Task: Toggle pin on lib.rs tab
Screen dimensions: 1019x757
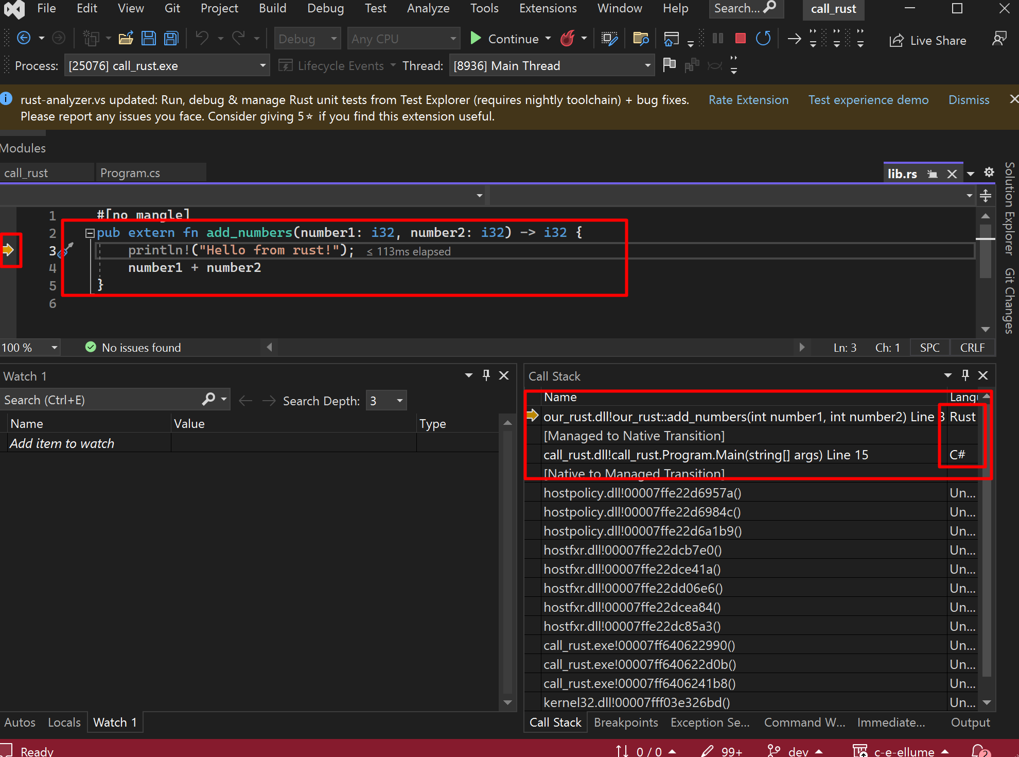Action: [932, 174]
